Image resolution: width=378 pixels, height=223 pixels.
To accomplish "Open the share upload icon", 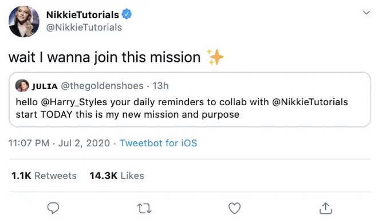I will coord(325,208).
